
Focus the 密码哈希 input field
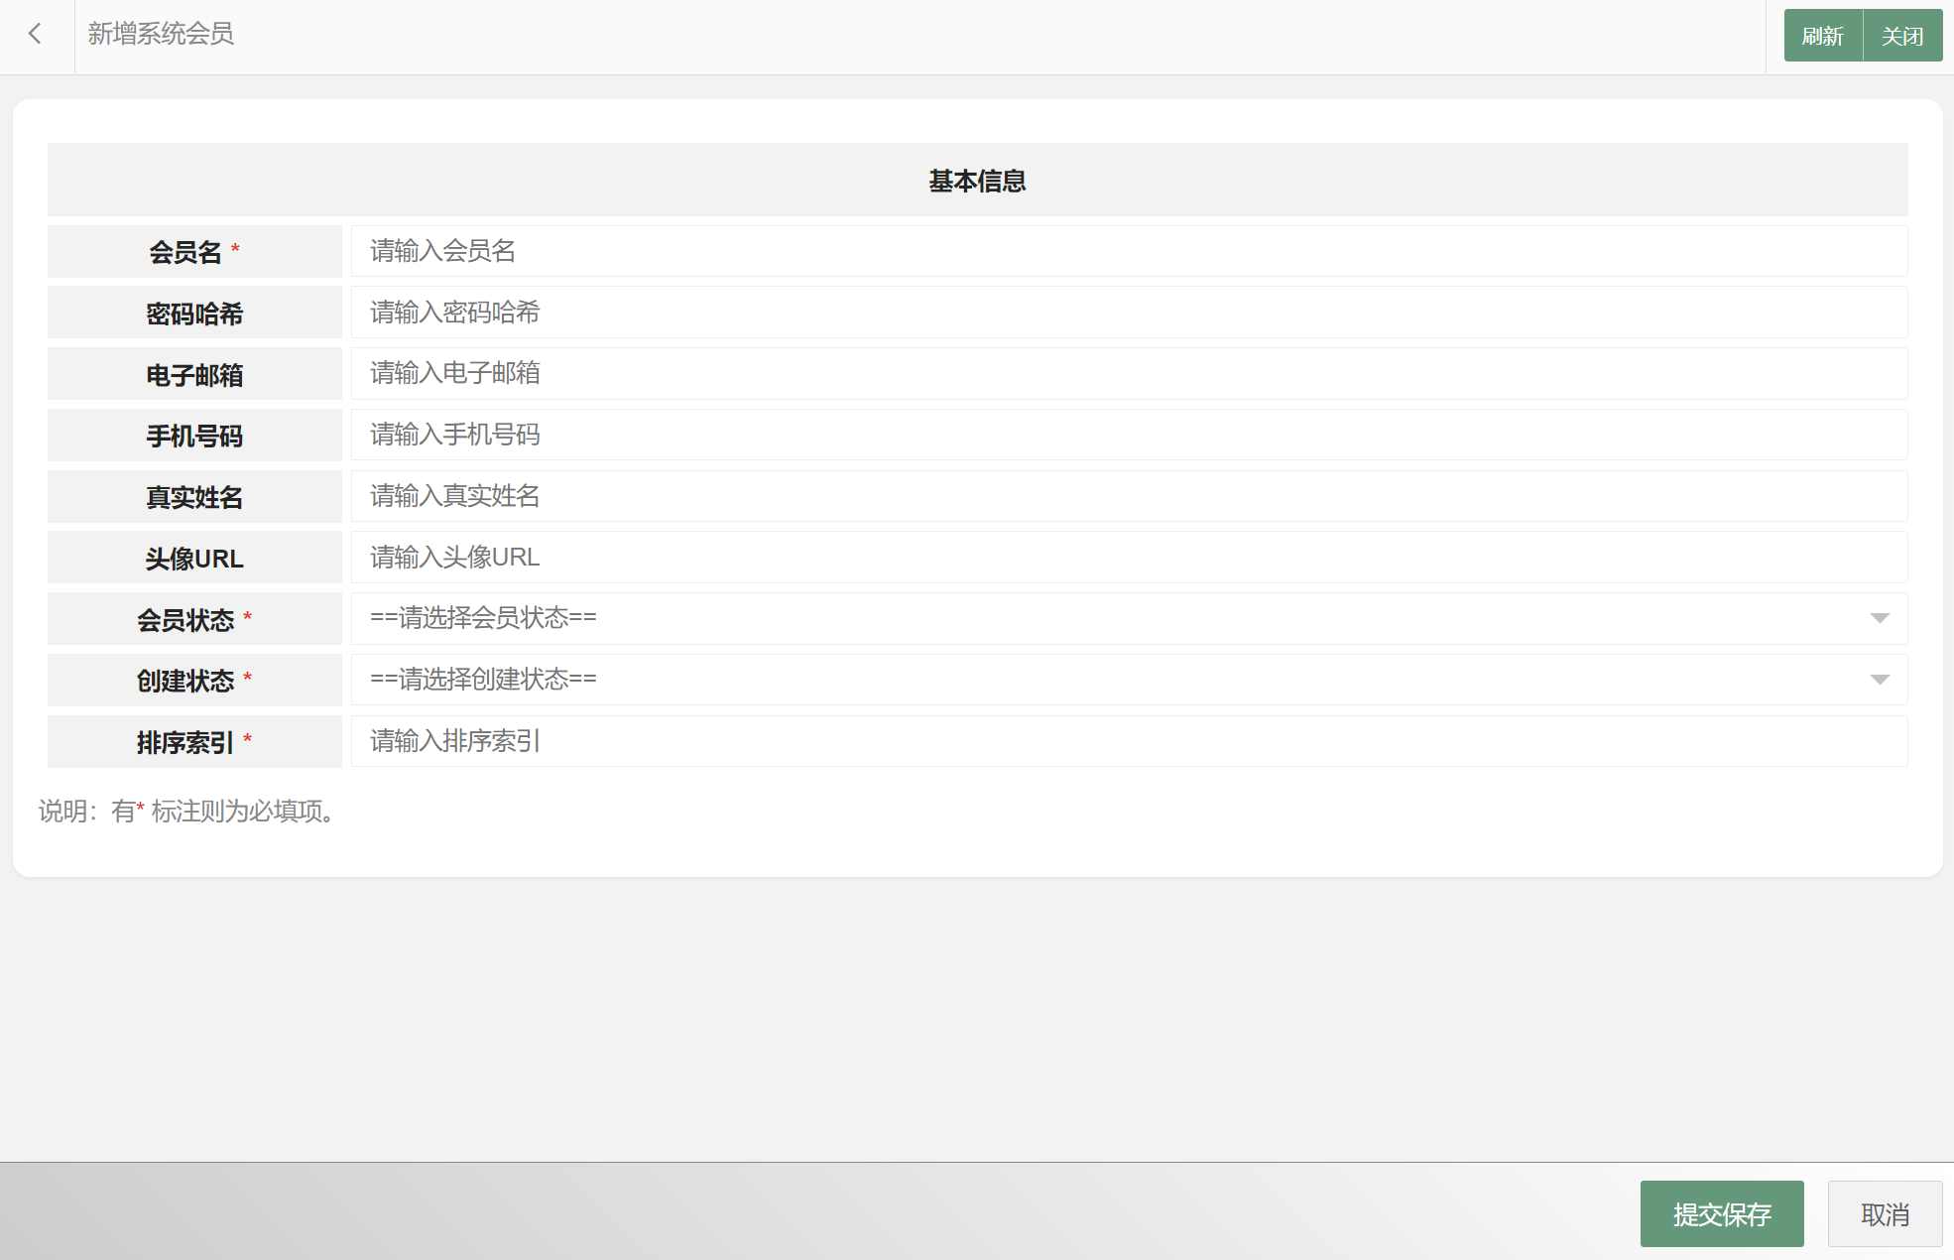pos(1128,313)
